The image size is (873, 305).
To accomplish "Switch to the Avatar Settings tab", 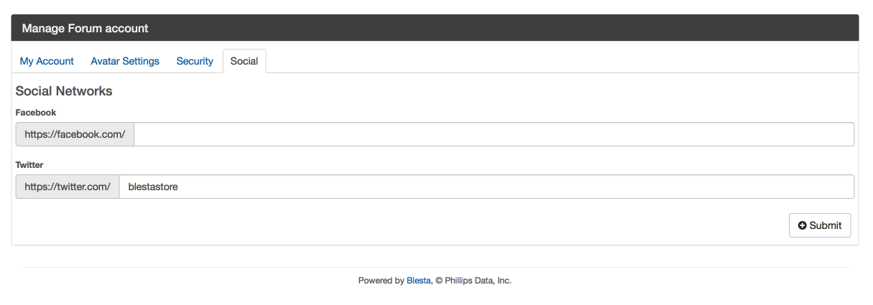I will [x=125, y=61].
